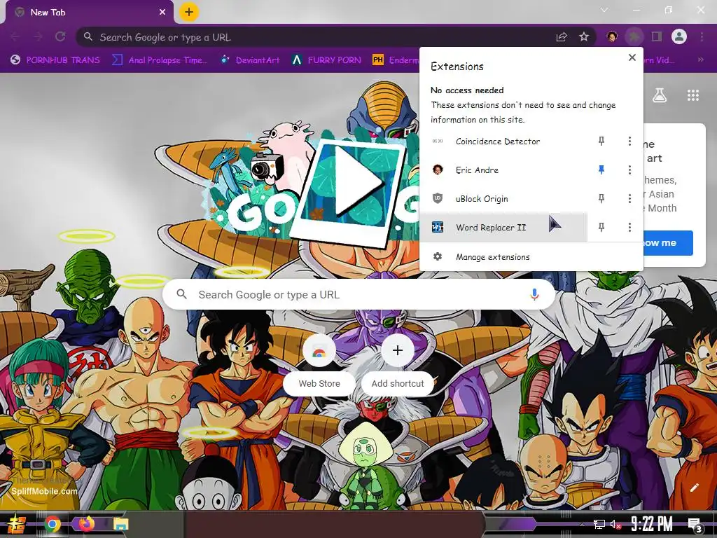Click the 9:22 PM clock

click(652, 524)
